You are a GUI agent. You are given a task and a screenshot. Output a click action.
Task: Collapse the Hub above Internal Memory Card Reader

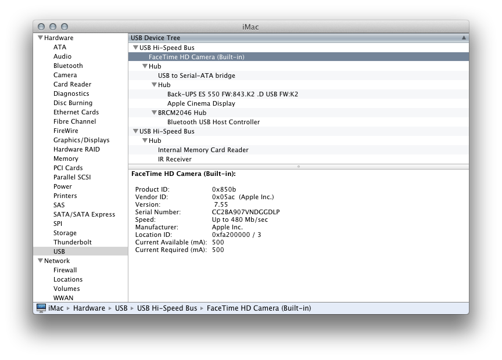[x=145, y=141]
